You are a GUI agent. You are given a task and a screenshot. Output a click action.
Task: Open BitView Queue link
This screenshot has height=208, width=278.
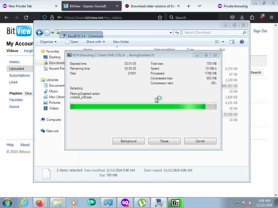14,106
